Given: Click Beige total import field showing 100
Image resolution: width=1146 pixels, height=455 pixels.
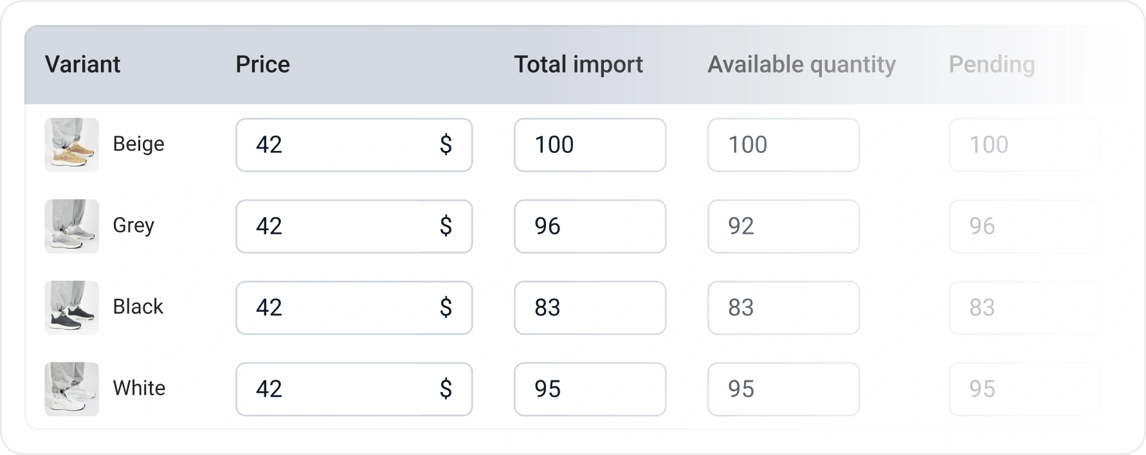Looking at the screenshot, I should click(590, 145).
